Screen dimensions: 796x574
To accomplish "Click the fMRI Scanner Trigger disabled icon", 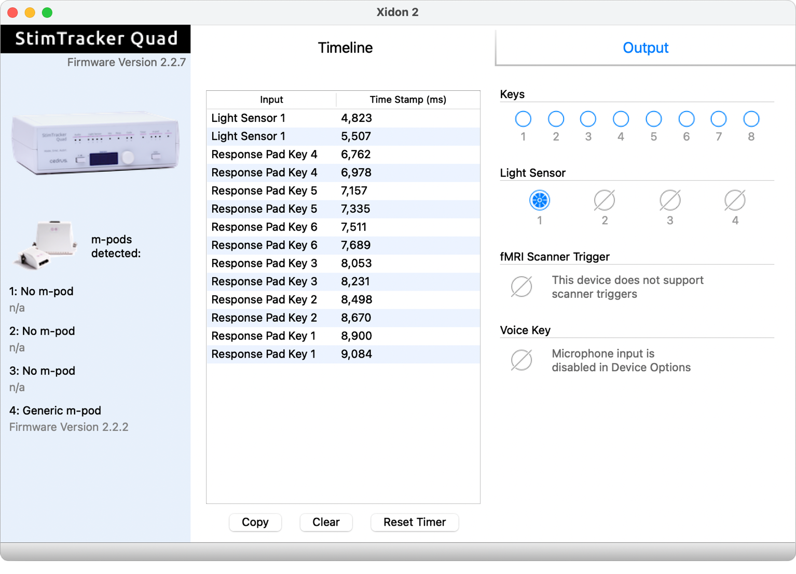I will tap(521, 286).
